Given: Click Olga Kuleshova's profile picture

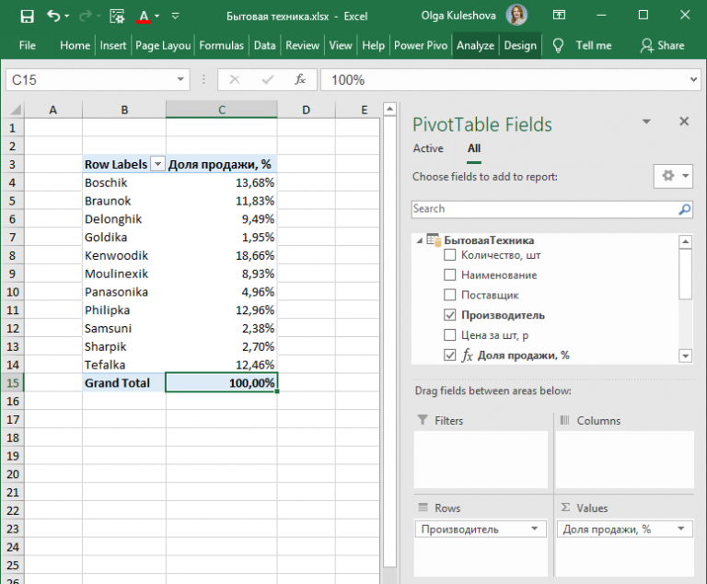Looking at the screenshot, I should 516,16.
